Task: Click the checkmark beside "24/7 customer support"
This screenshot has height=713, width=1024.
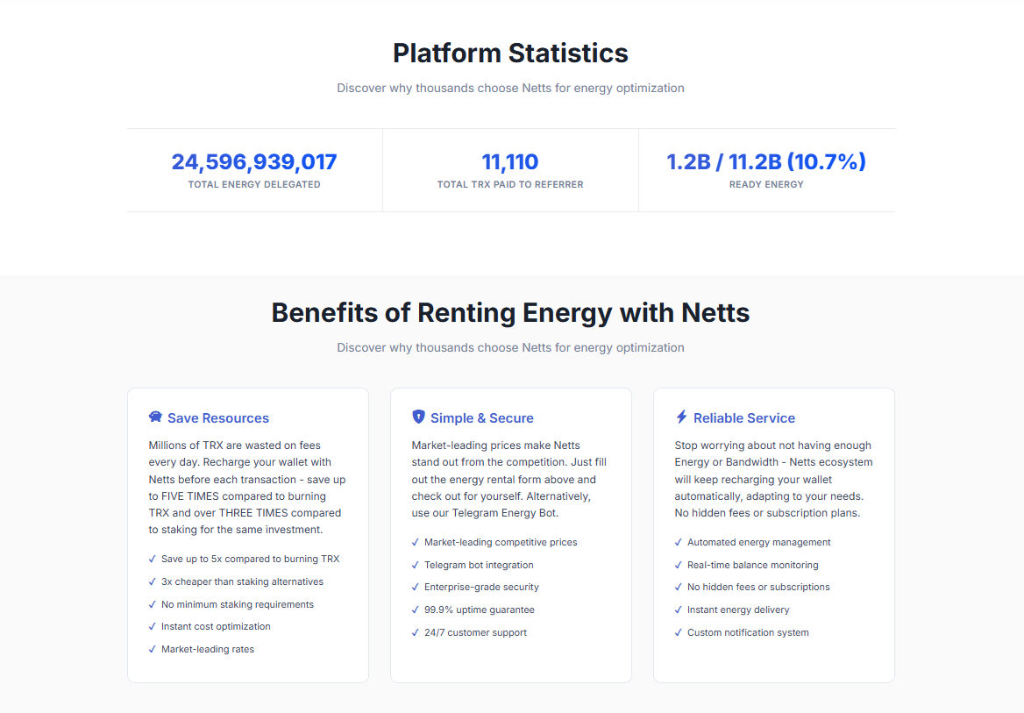Action: (x=415, y=632)
